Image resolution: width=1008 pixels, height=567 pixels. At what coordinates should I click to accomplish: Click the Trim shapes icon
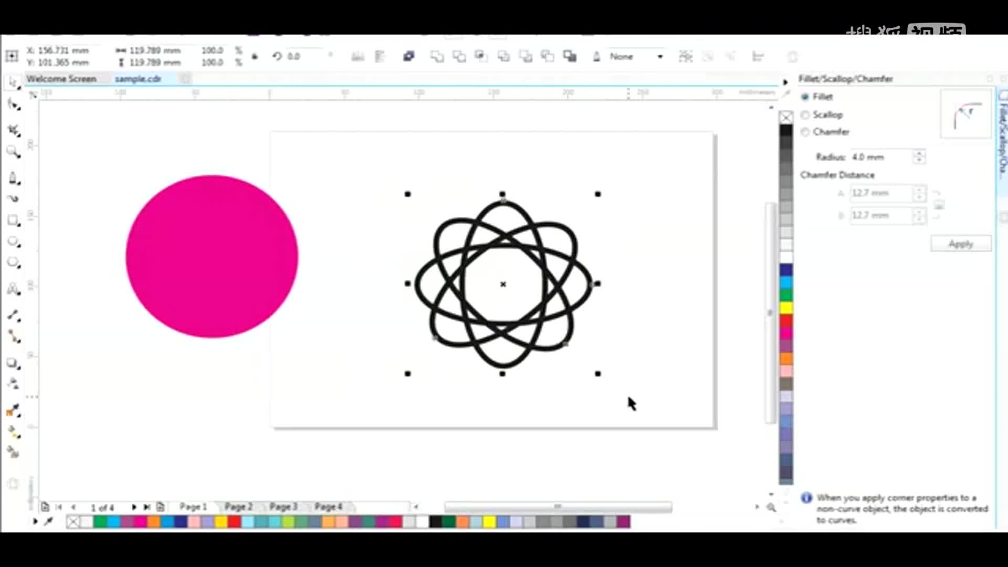pyautogui.click(x=459, y=56)
